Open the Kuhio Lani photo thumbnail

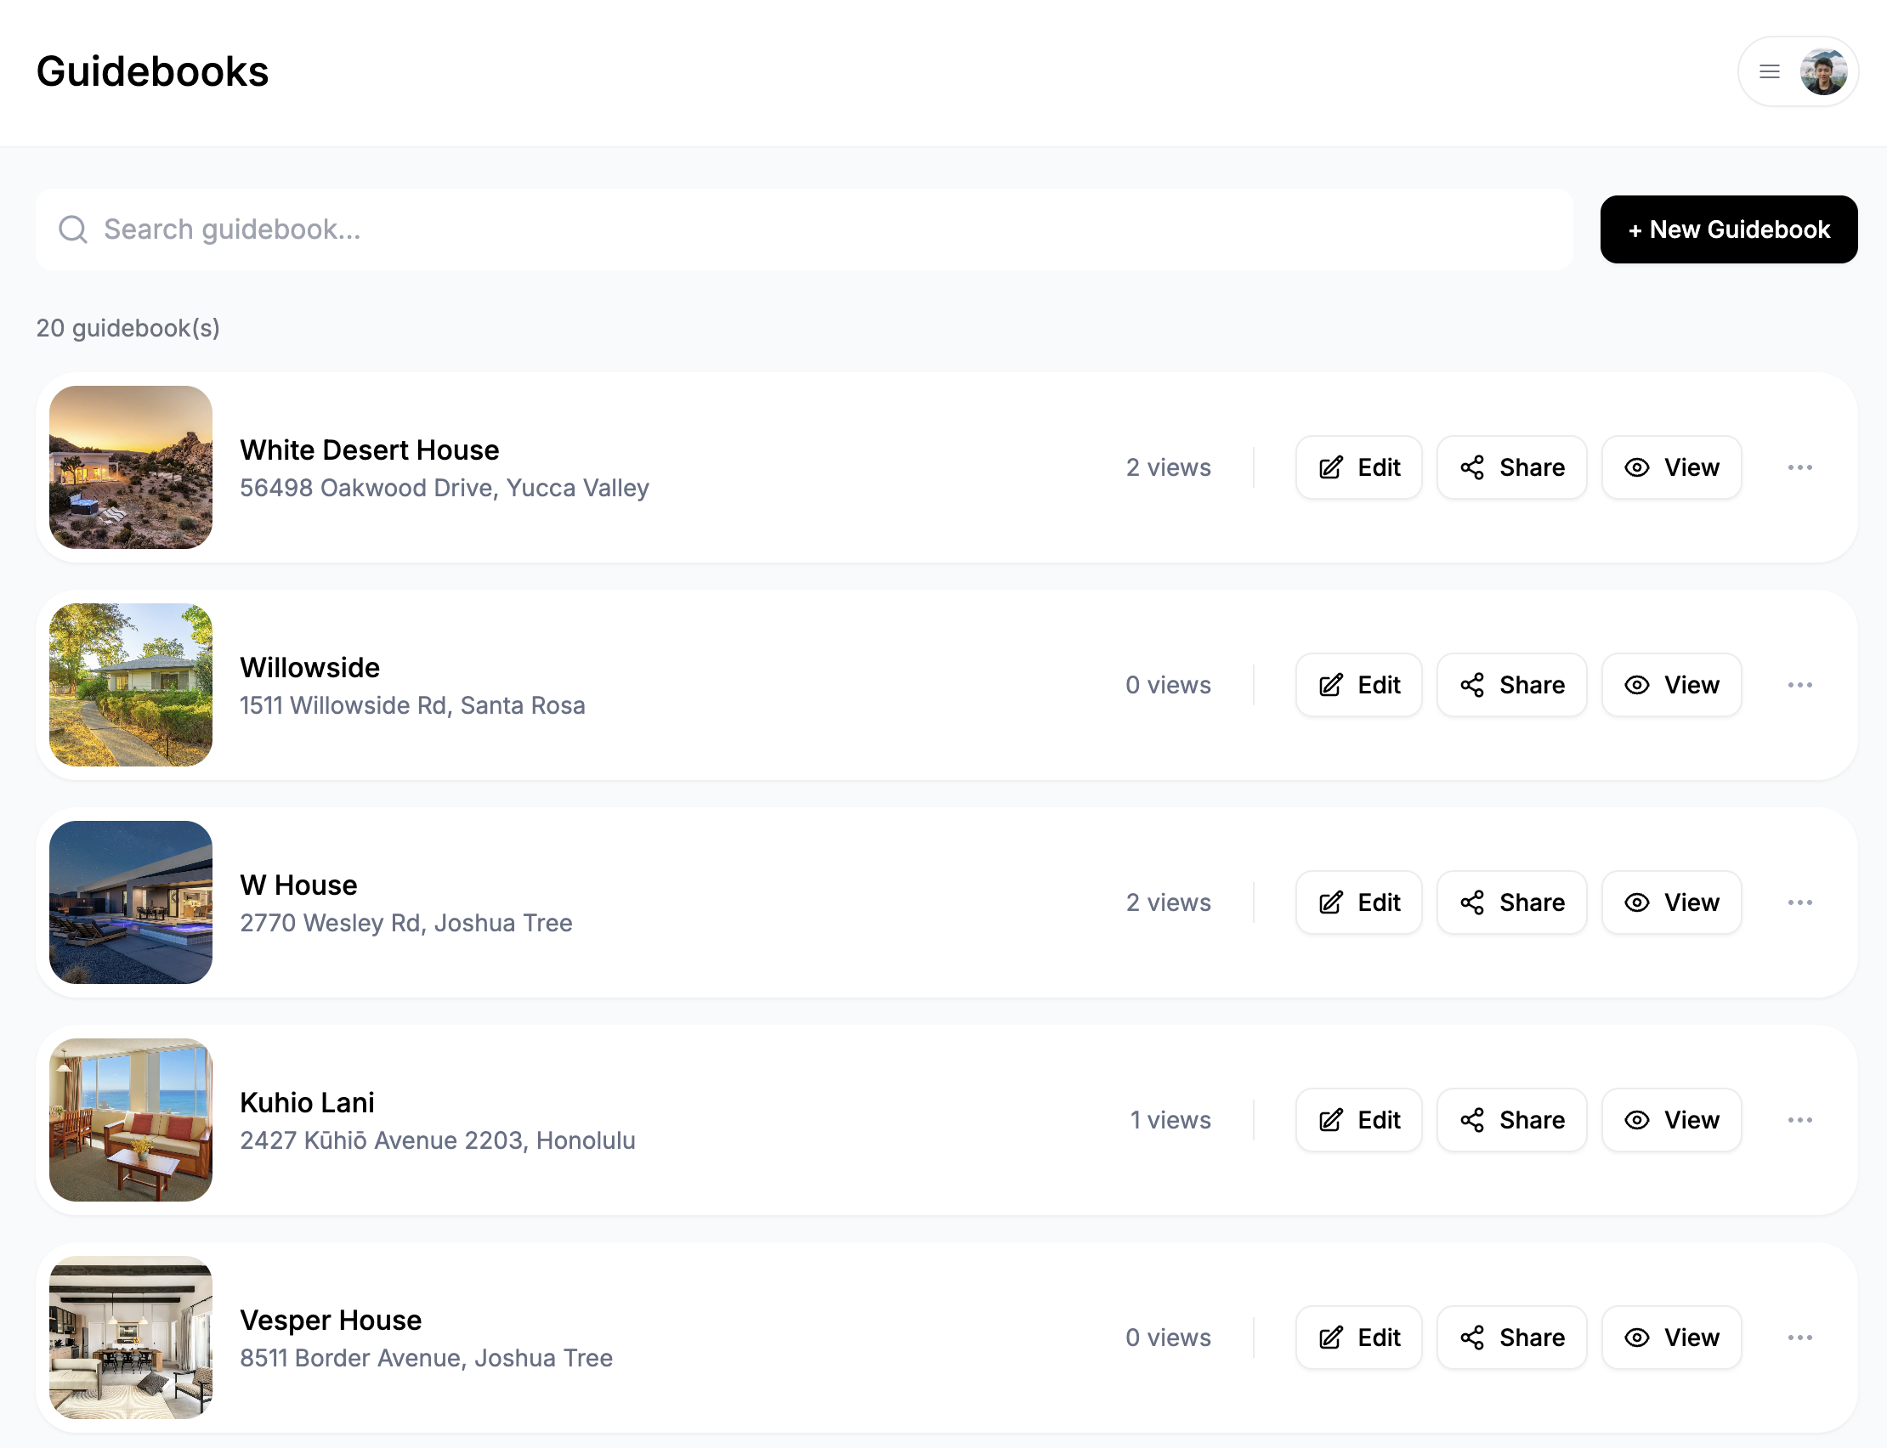131,1120
